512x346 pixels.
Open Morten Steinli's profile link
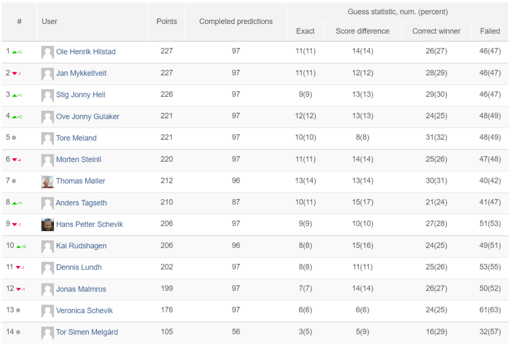click(x=78, y=159)
